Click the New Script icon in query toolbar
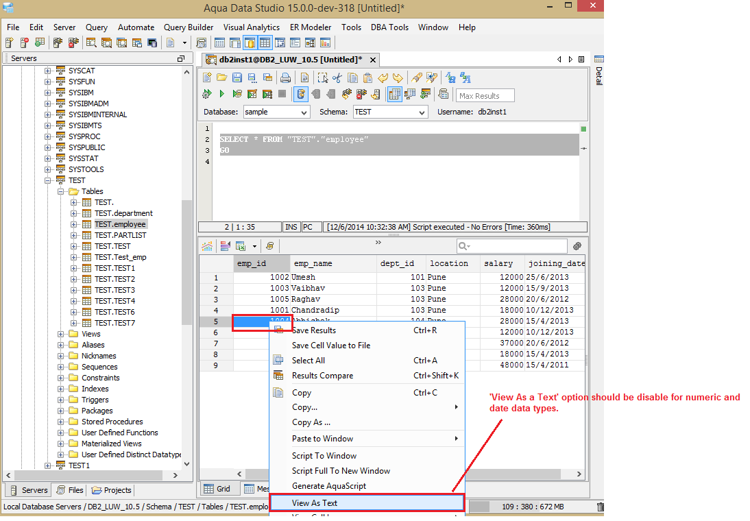 [207, 77]
